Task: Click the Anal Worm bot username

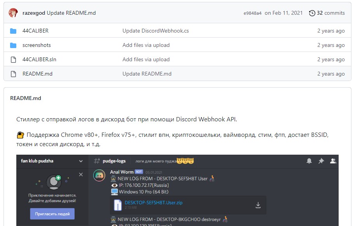Action: click(x=122, y=172)
